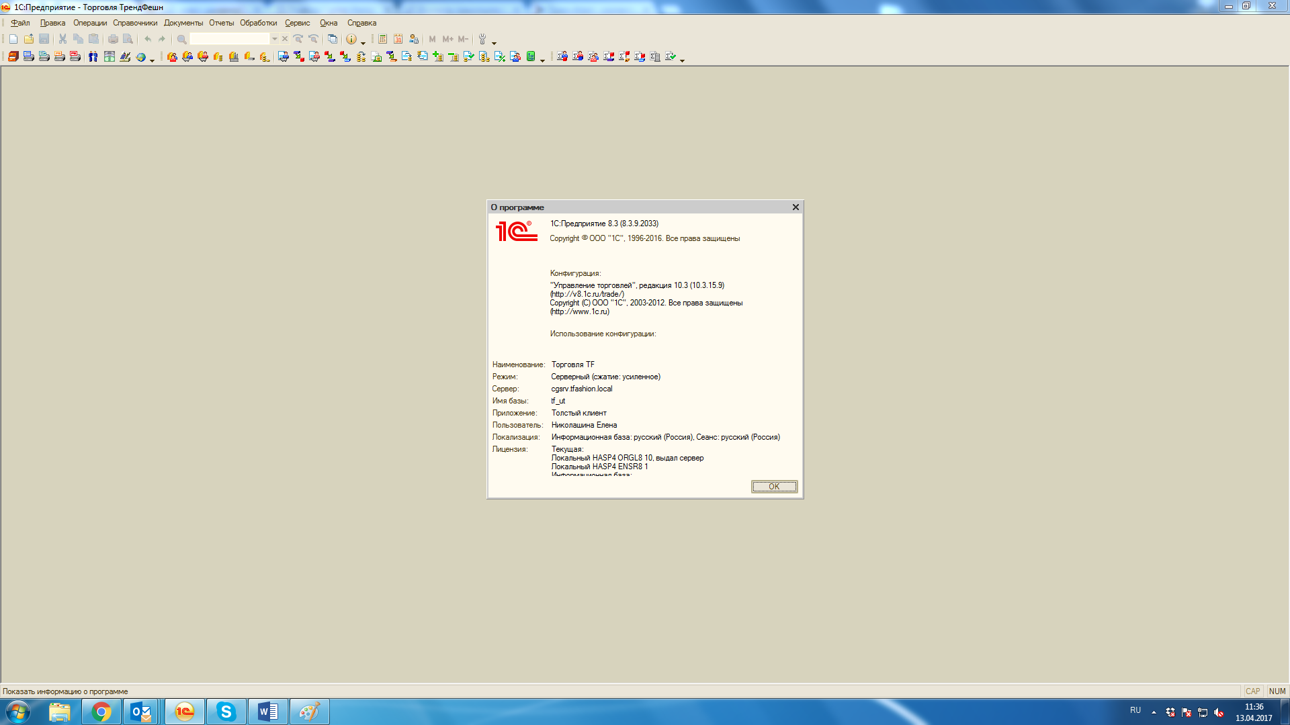
Task: Open the Сервис menu
Action: 297,23
